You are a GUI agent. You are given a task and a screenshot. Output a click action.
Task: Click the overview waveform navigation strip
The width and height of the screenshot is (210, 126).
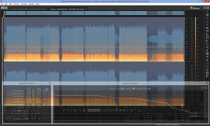coord(94,13)
